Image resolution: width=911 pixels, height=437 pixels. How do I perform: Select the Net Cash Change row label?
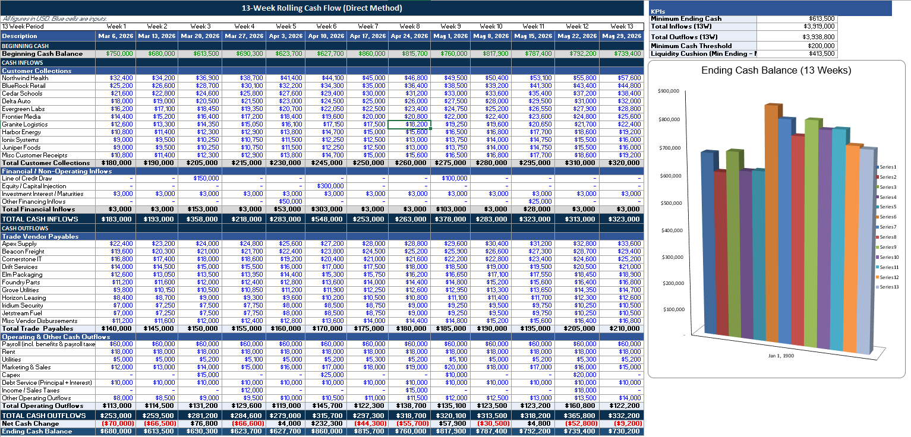[x=48, y=423]
